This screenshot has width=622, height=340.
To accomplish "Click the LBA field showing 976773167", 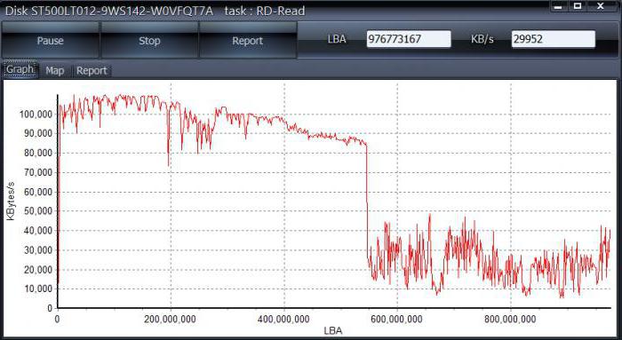I will pos(409,39).
